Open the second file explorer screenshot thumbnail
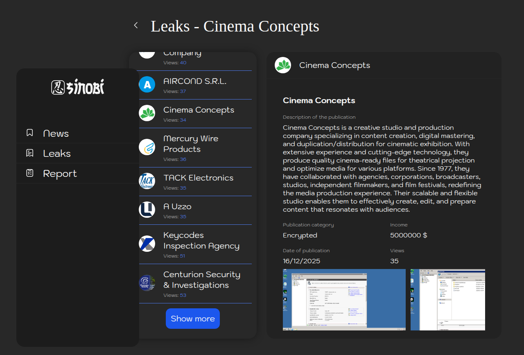 448,299
